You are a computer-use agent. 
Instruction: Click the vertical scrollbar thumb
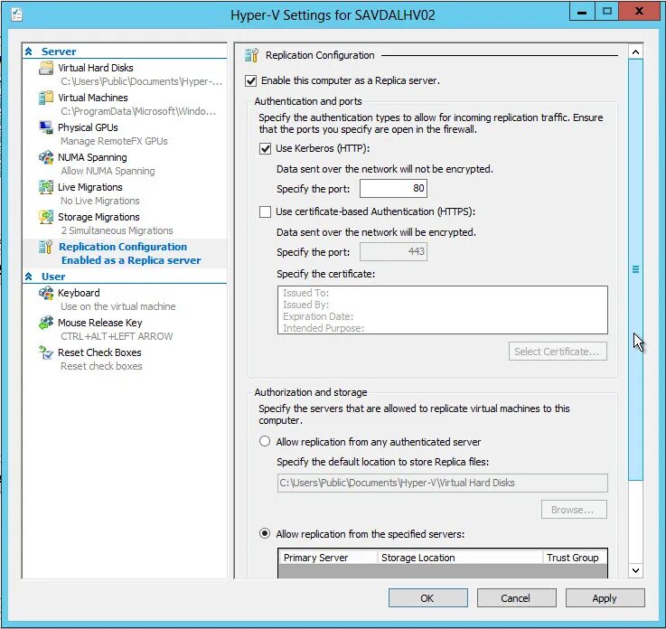click(x=635, y=269)
